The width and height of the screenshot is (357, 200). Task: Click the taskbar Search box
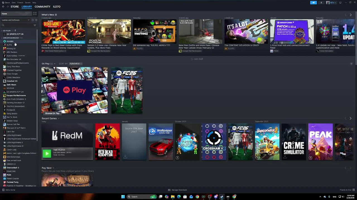142,197
